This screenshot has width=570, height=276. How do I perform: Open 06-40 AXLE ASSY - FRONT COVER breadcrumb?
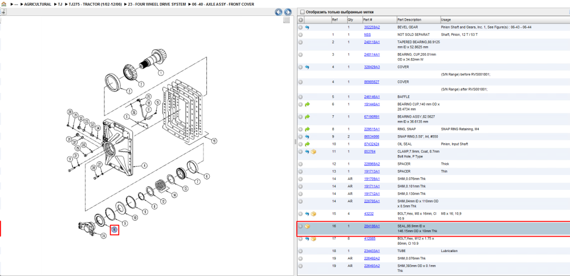pyautogui.click(x=223, y=4)
